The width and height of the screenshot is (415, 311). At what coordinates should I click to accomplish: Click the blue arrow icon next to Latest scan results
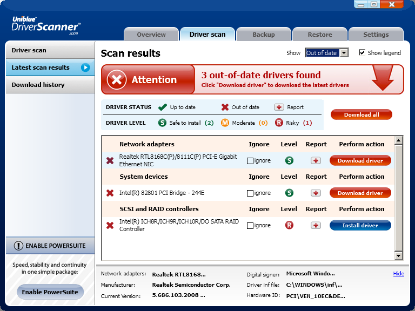click(x=85, y=67)
